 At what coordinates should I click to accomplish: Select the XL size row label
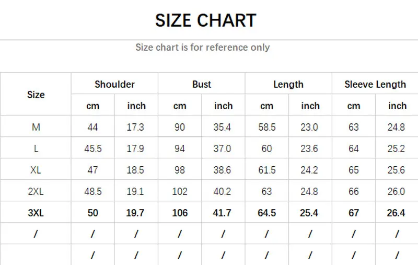[36, 170]
